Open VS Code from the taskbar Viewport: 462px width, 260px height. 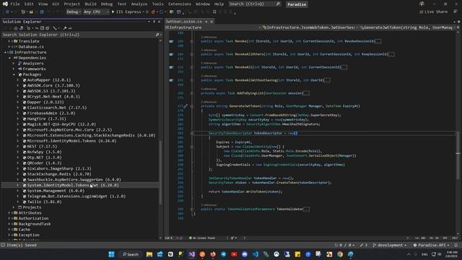point(255,254)
